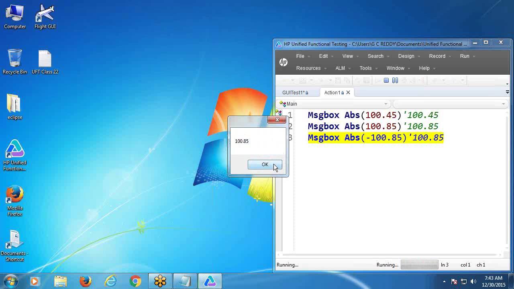Click code line Msgbox Abs(100.45)

[x=373, y=115]
